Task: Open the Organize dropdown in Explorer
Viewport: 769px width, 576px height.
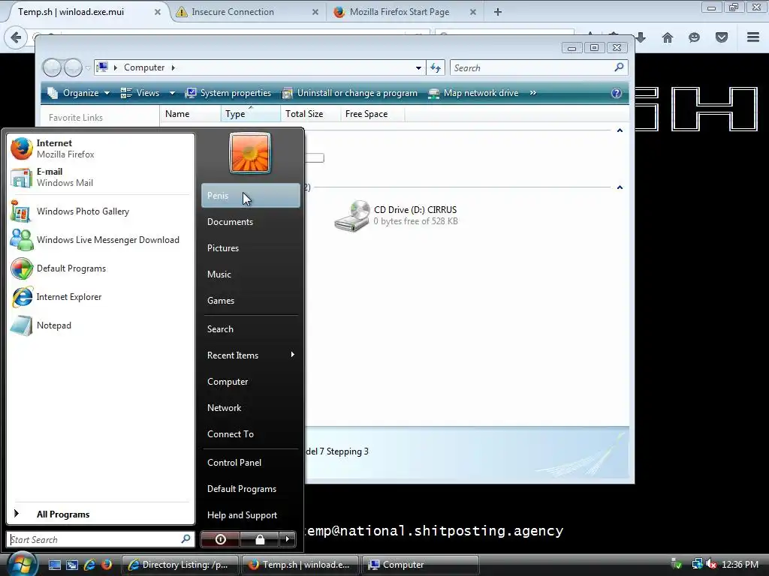Action: click(x=78, y=93)
